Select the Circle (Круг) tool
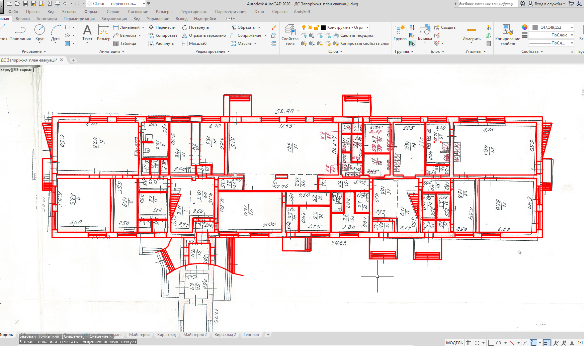Image resolution: width=584 pixels, height=346 pixels. click(x=39, y=33)
